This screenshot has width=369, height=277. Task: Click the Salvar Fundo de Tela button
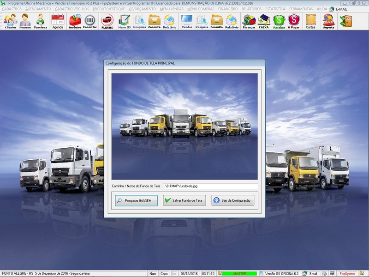pos(184,200)
